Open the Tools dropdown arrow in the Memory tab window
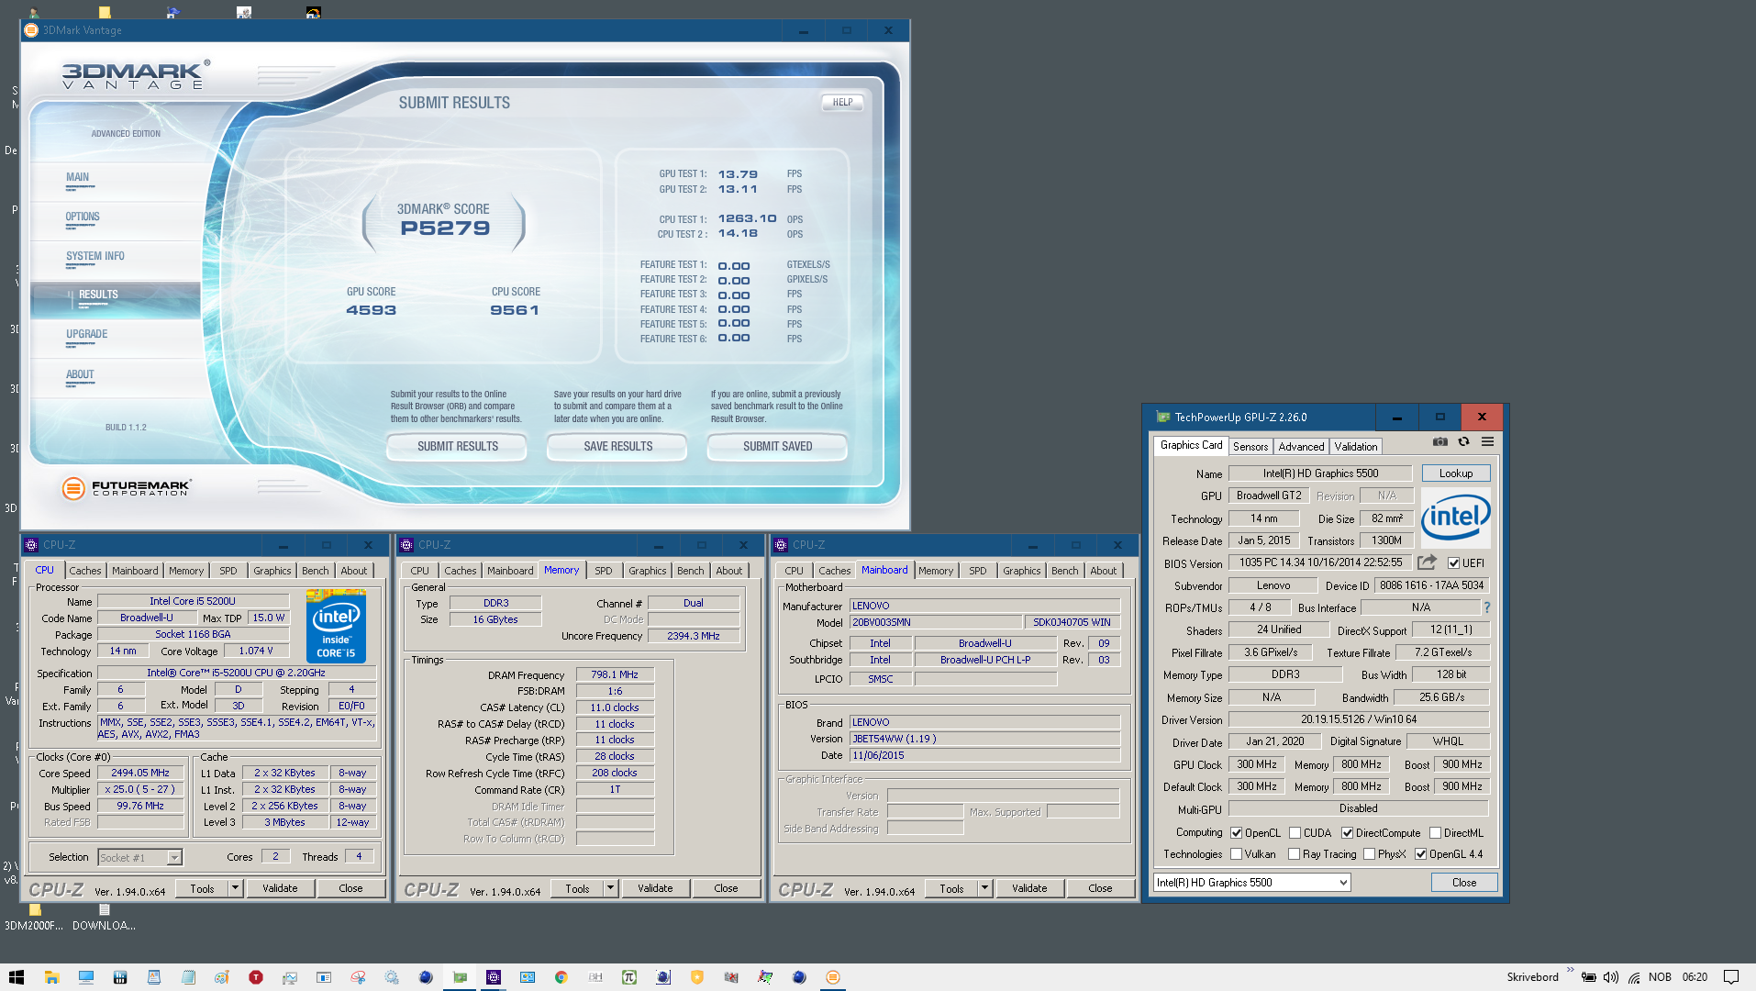This screenshot has width=1756, height=991. click(610, 888)
